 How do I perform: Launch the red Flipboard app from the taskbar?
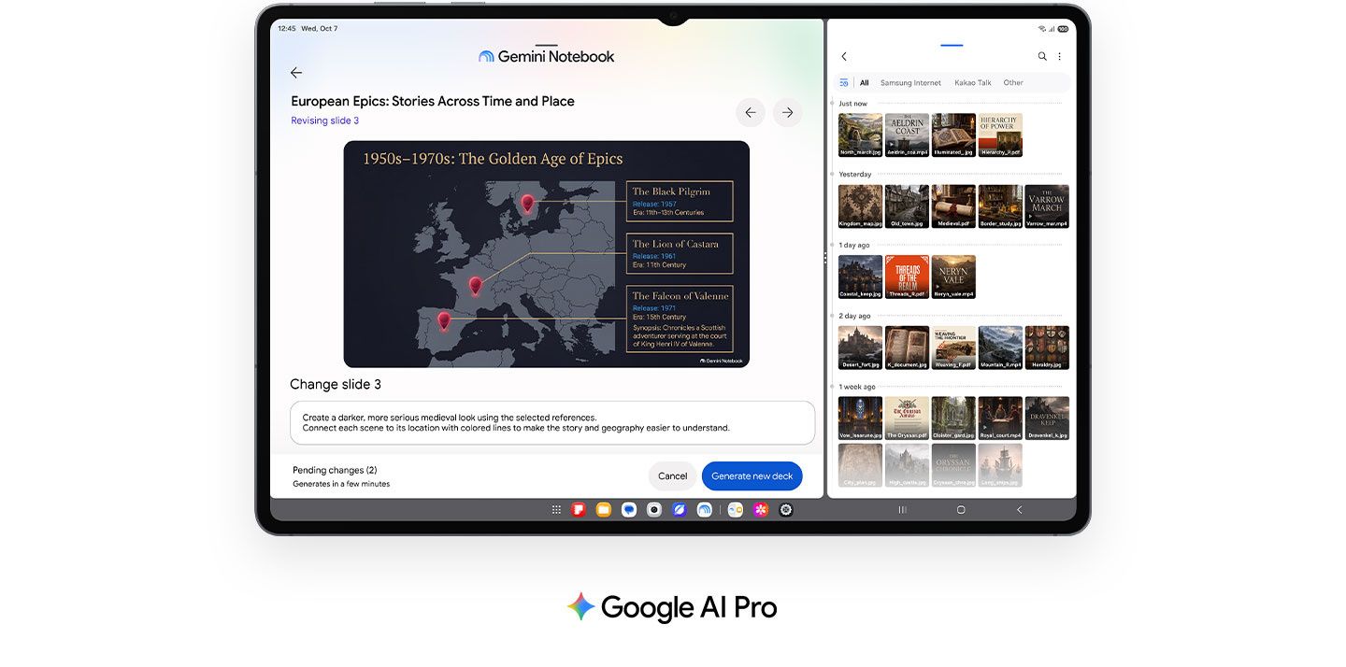[579, 510]
